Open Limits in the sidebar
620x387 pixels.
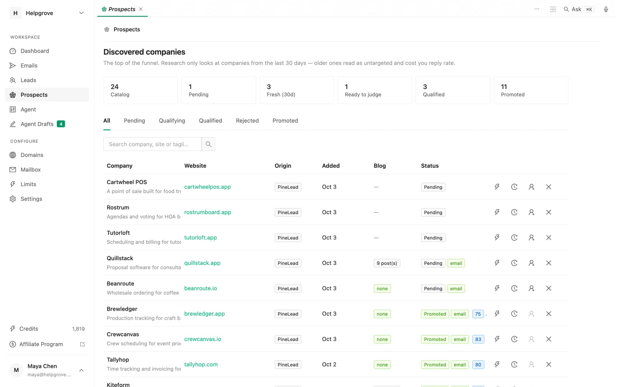pyautogui.click(x=47, y=184)
